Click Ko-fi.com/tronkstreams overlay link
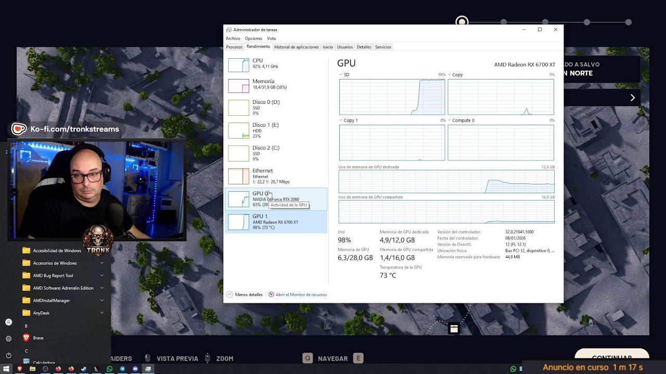The height and width of the screenshot is (374, 666). [74, 129]
